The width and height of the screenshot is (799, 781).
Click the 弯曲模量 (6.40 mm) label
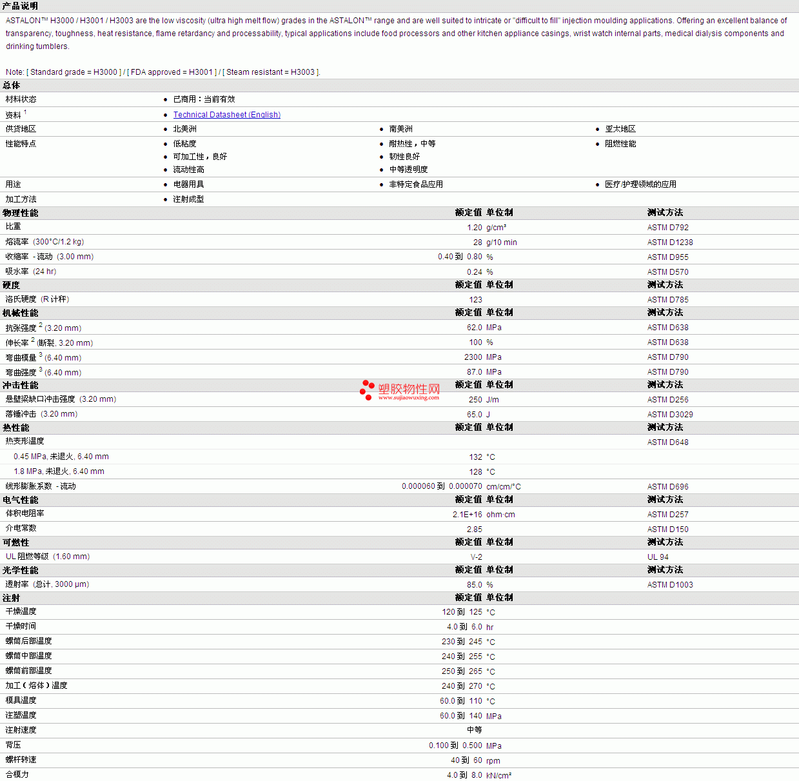pos(44,357)
